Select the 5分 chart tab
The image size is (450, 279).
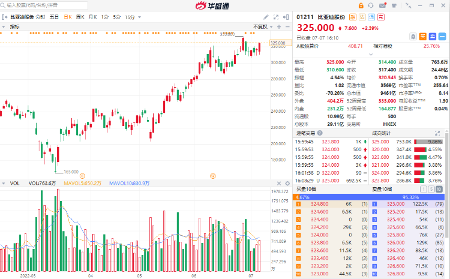117,17
